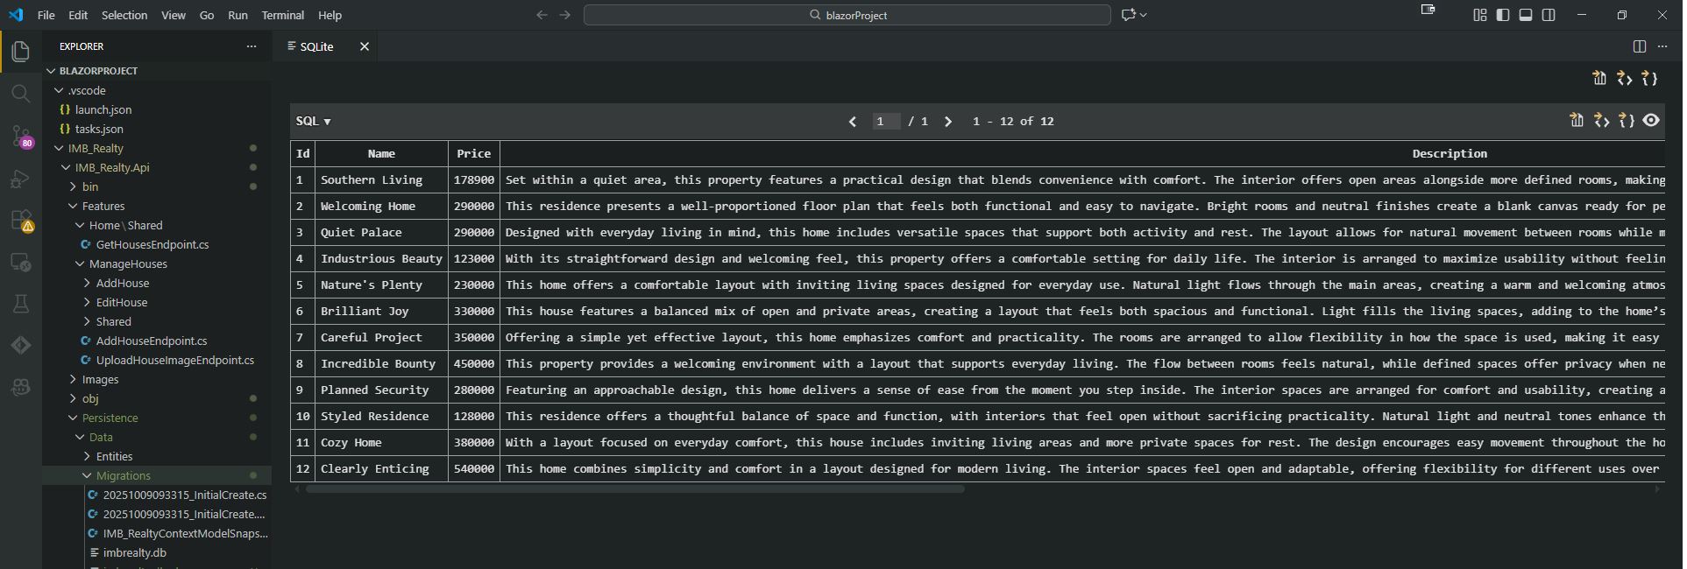Go to next results page
This screenshot has height=569, width=1687.
click(x=948, y=122)
